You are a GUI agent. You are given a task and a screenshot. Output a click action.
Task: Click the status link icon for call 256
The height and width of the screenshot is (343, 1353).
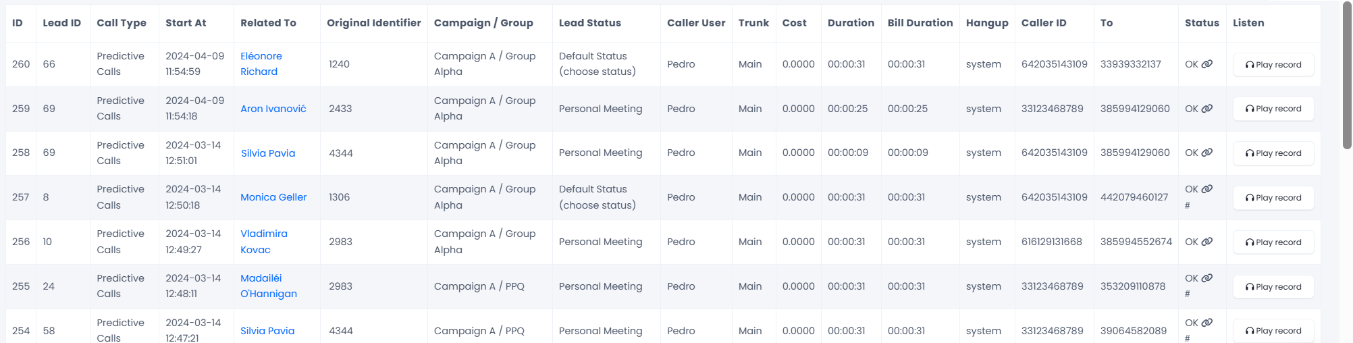click(1207, 242)
